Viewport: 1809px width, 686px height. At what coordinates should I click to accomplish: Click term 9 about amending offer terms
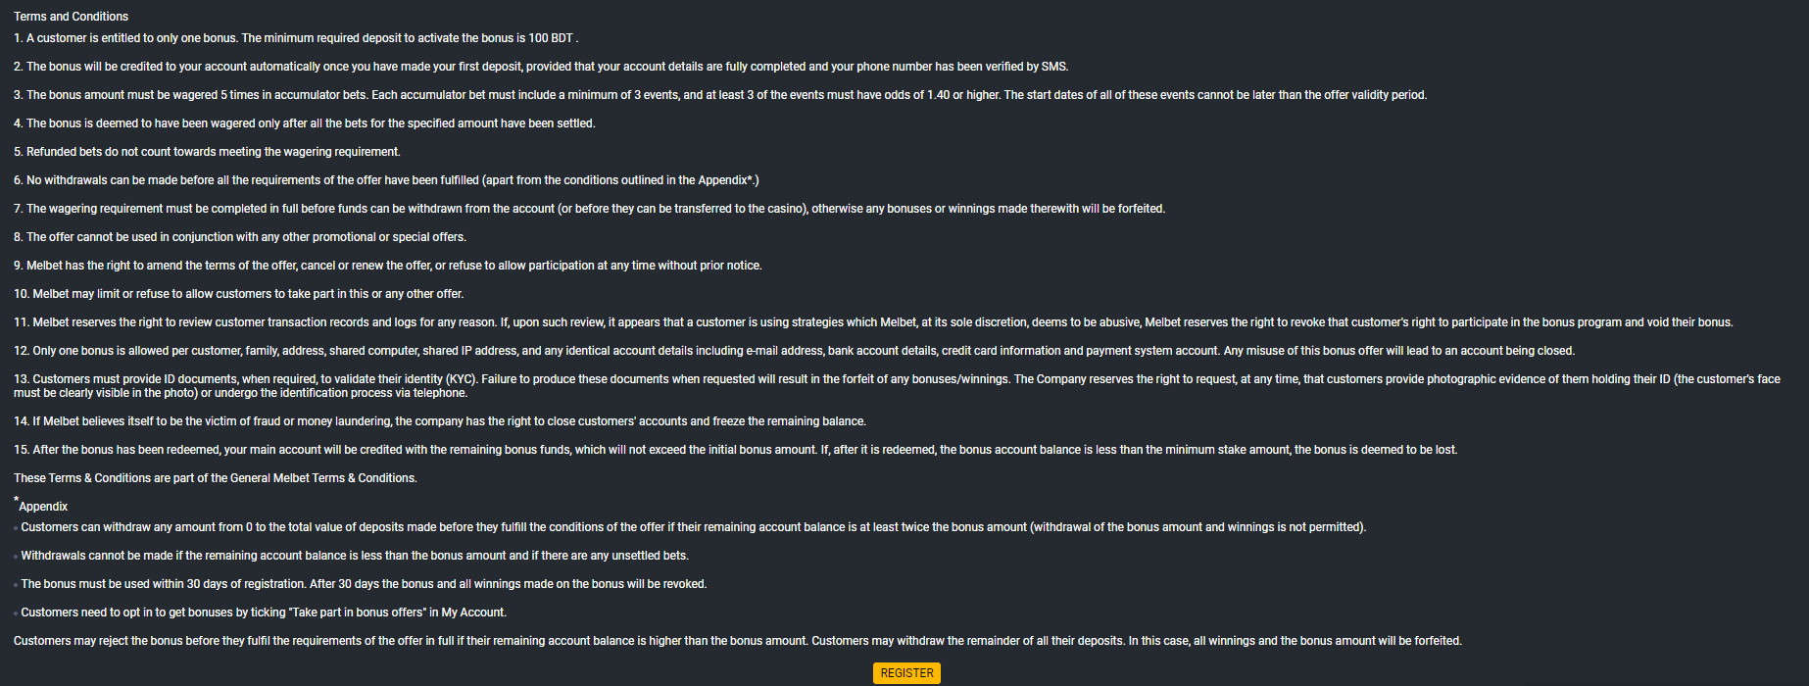click(x=388, y=266)
